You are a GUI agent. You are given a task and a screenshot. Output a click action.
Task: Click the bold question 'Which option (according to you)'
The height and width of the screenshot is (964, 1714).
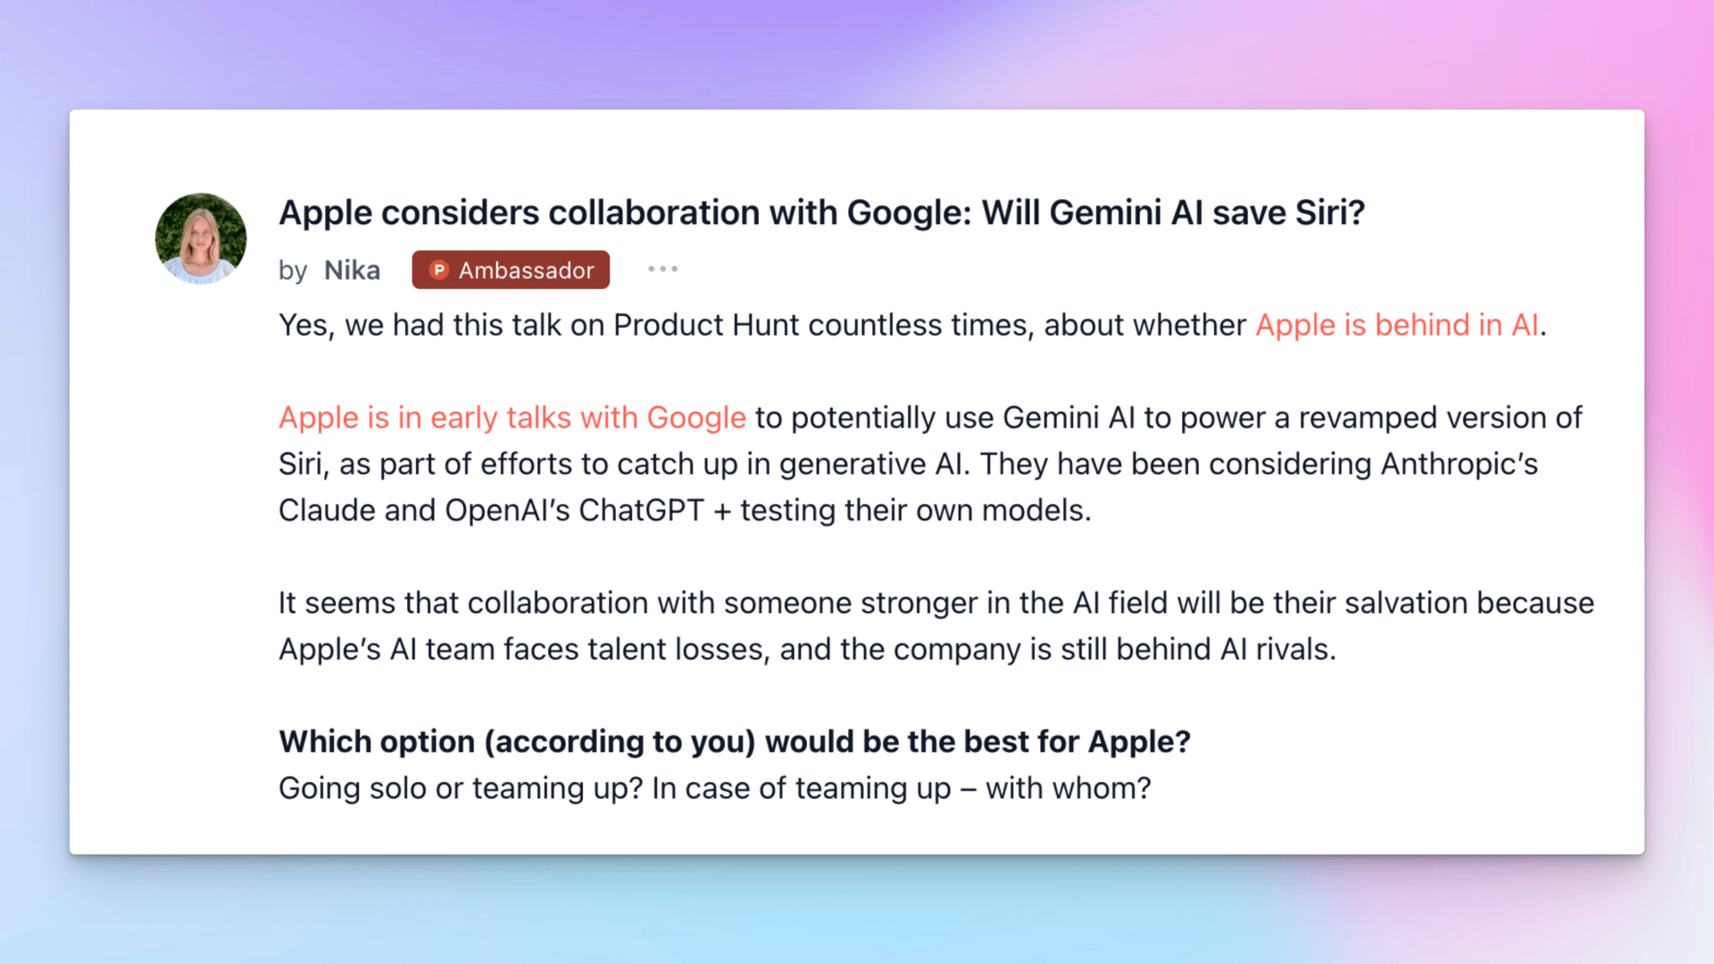pyautogui.click(x=735, y=742)
